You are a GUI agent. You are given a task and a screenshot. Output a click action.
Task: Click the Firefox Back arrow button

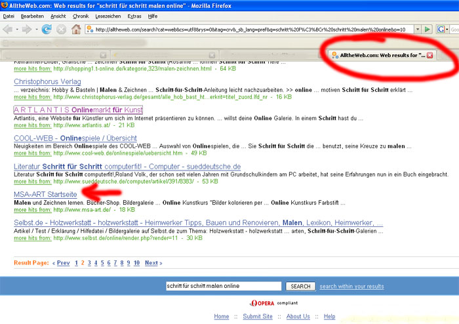8,30
